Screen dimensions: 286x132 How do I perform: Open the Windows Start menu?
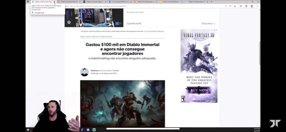coord(28,130)
